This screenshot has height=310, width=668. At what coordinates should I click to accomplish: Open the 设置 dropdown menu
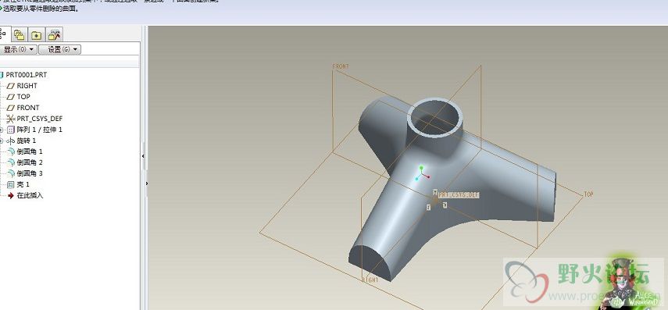59,49
